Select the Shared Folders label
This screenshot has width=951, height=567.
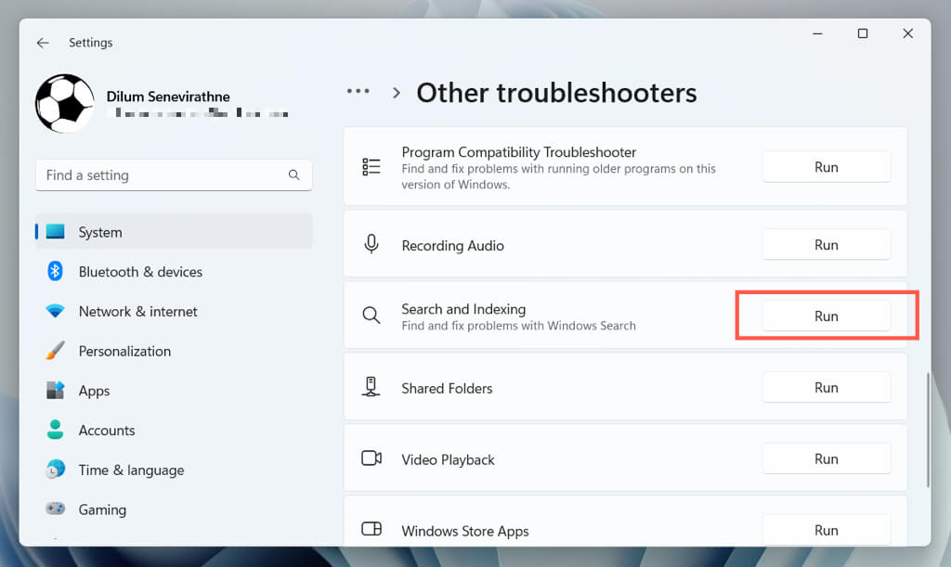pyautogui.click(x=447, y=388)
